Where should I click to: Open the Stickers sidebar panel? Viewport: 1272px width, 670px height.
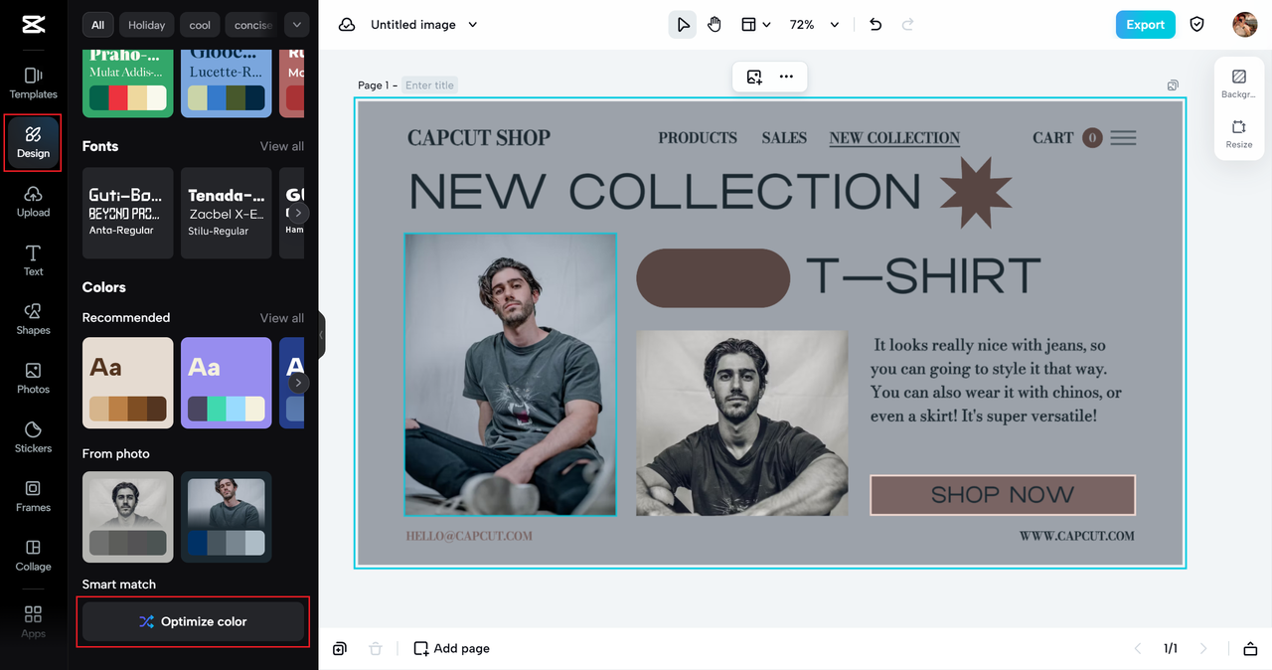[x=33, y=437]
